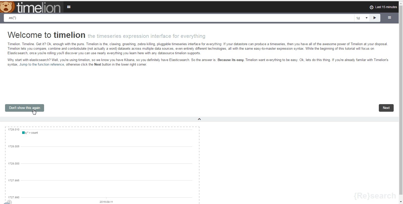403x204 pixels.
Task: Go to Next tutorial step
Action: tap(386, 108)
